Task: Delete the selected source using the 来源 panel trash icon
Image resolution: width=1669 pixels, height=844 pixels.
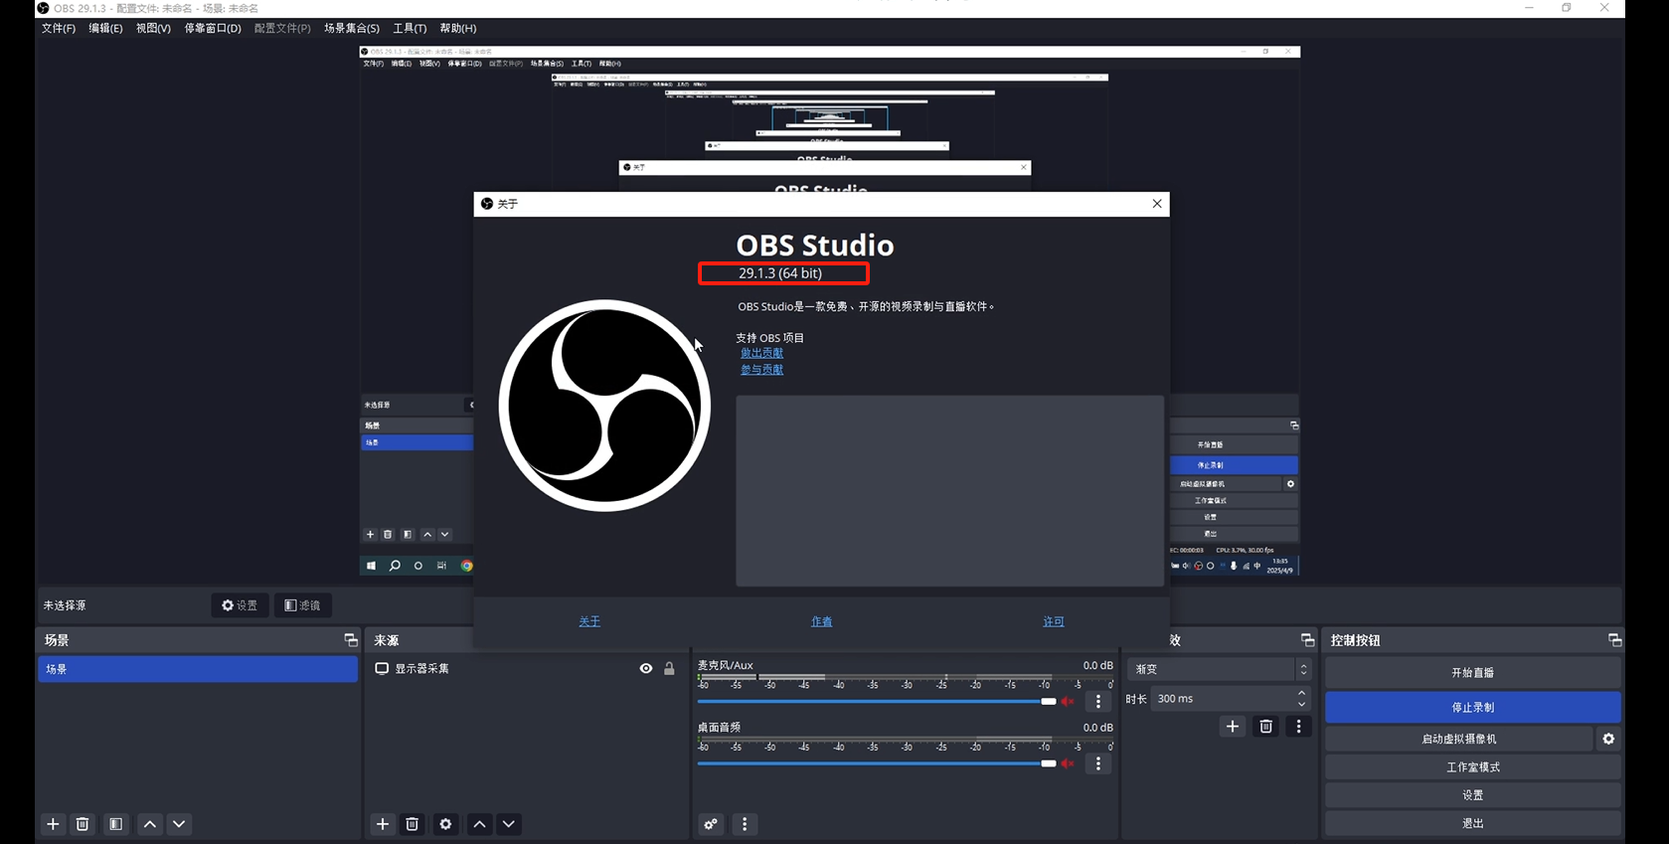Action: click(x=412, y=824)
